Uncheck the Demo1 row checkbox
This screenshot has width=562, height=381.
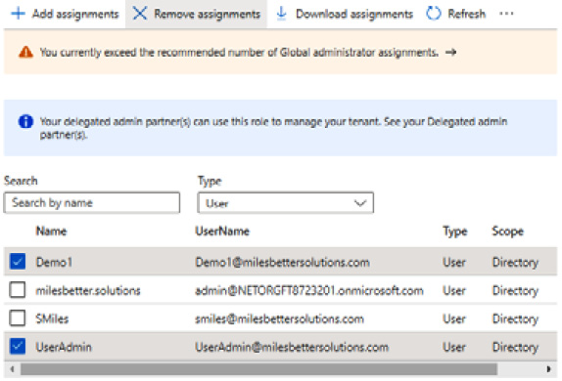click(x=18, y=261)
